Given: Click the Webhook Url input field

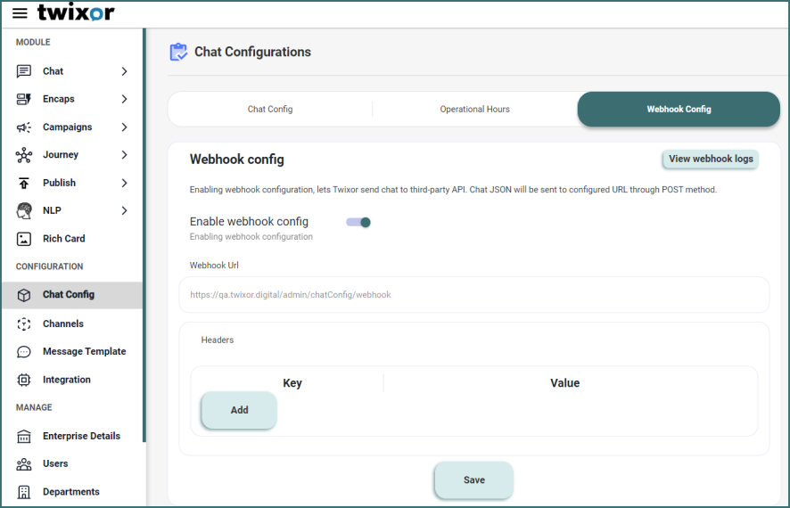Looking at the screenshot, I should point(473,294).
